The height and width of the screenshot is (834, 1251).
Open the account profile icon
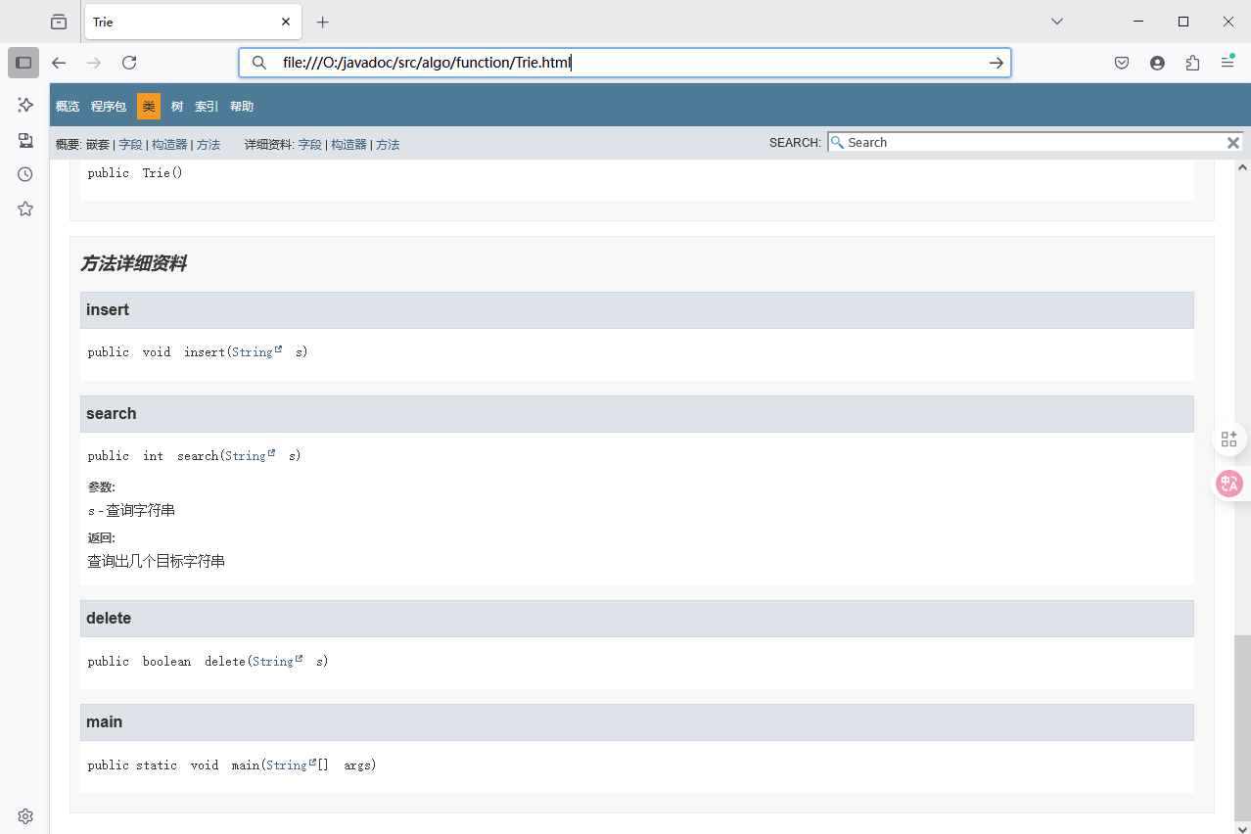click(1157, 63)
